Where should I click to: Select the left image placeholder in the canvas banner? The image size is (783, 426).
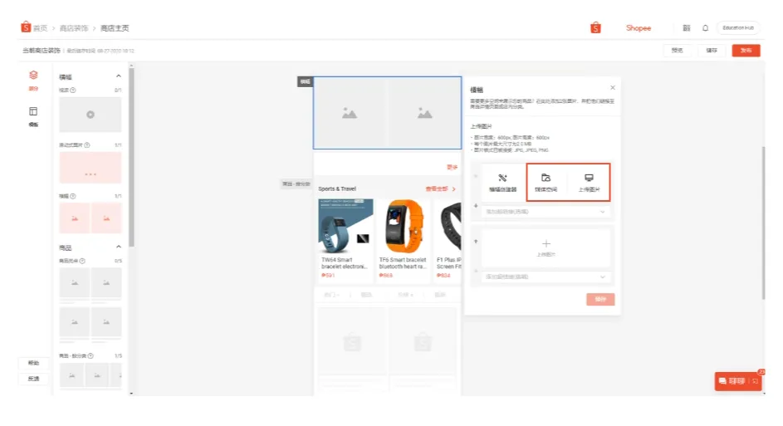pyautogui.click(x=350, y=113)
